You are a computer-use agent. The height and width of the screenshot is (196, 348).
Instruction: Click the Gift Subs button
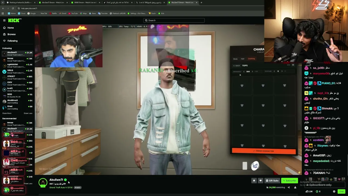272,181
